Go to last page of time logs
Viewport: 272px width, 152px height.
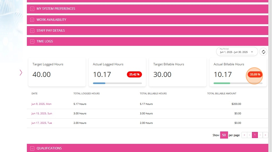pos(265,135)
